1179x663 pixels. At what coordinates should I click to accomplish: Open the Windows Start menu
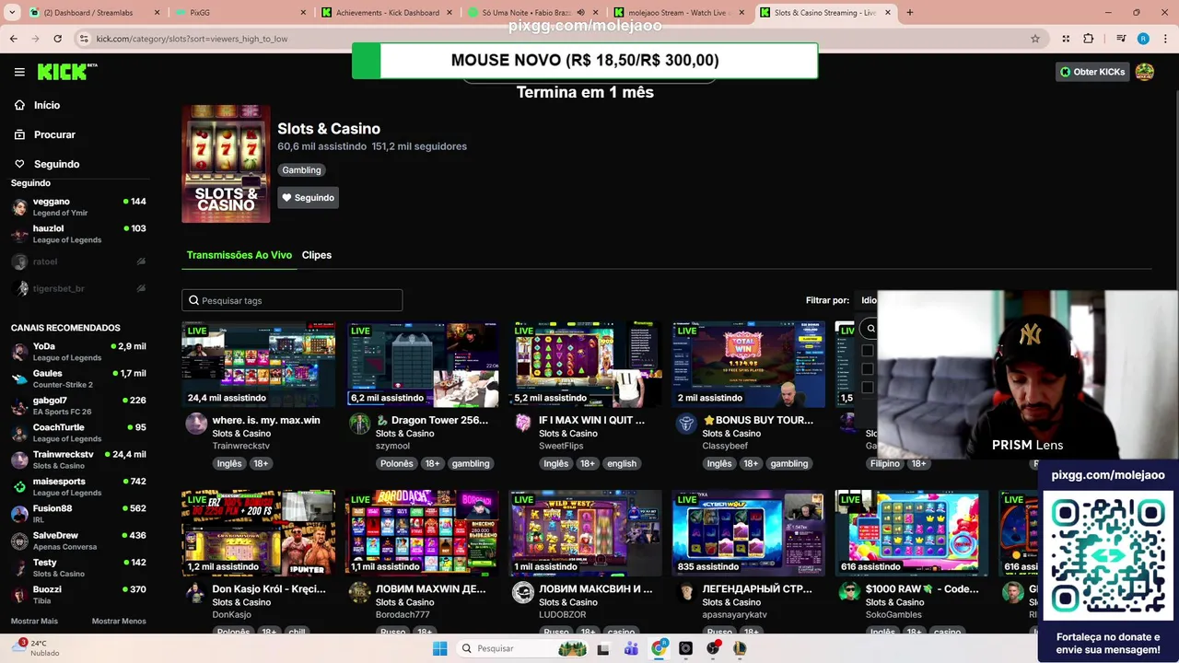coord(439,648)
